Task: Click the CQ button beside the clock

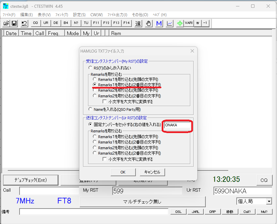Action: point(264,180)
